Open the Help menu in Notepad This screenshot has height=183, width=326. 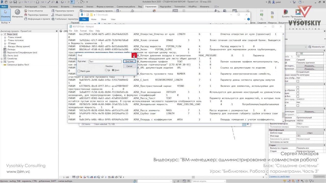pyautogui.click(x=98, y=31)
